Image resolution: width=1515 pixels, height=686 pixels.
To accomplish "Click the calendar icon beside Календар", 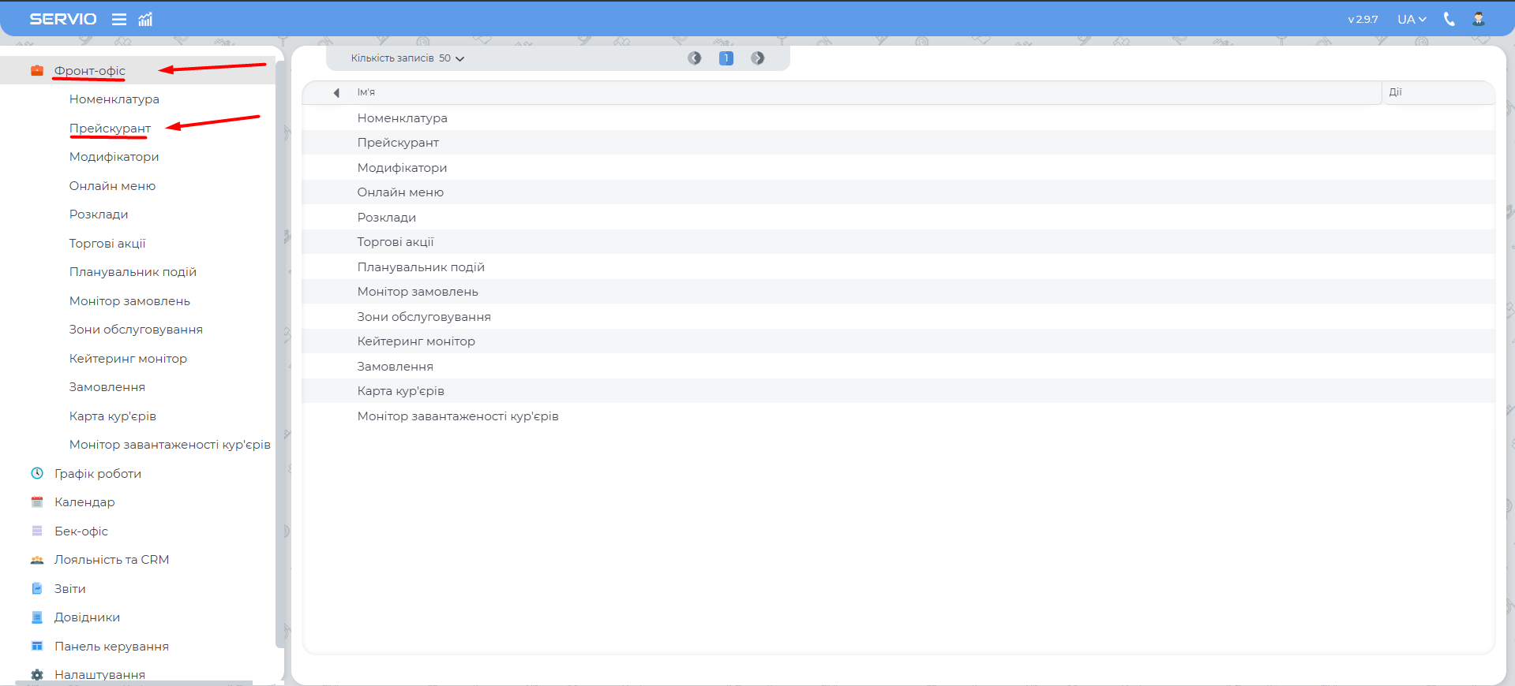I will pyautogui.click(x=37, y=502).
